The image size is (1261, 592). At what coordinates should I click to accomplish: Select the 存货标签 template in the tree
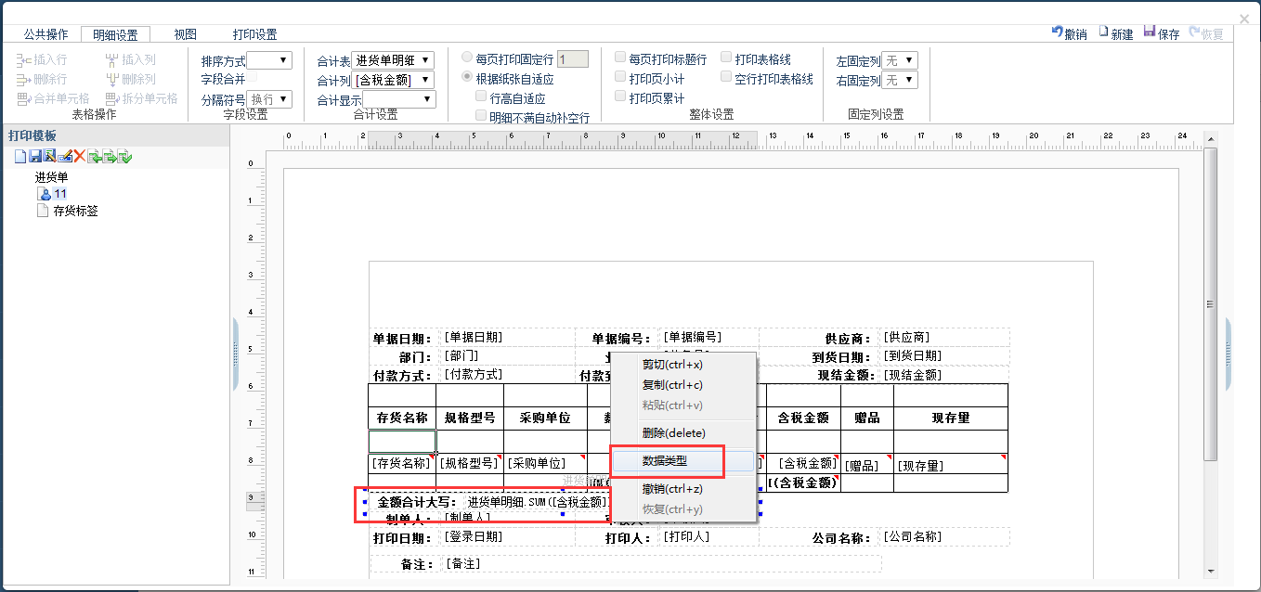[x=75, y=211]
